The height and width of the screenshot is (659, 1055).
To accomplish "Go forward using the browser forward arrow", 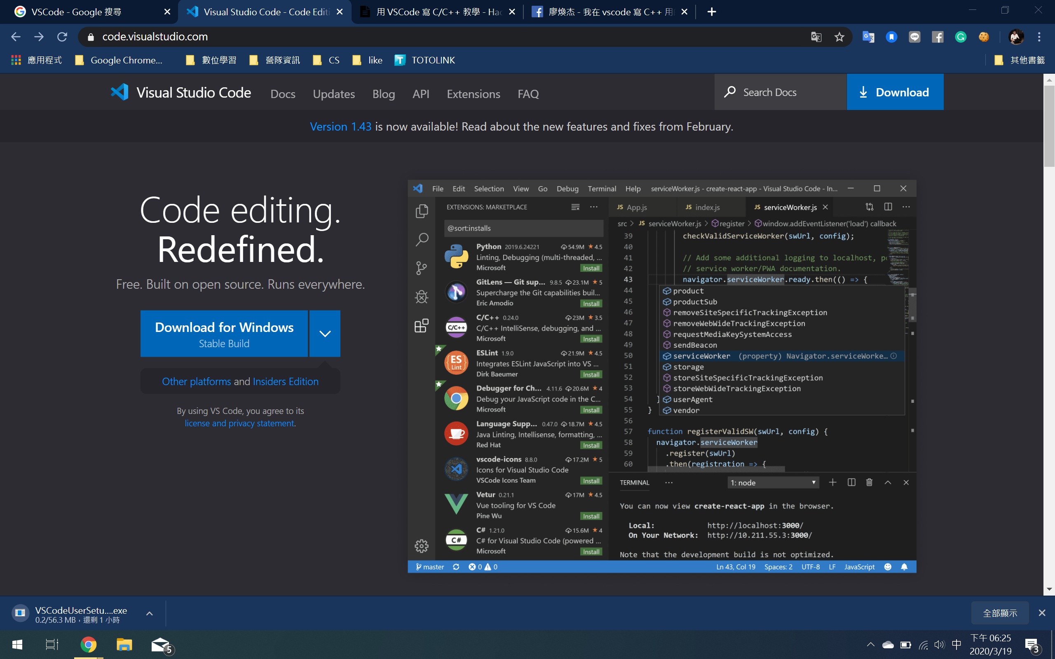I will tap(39, 37).
